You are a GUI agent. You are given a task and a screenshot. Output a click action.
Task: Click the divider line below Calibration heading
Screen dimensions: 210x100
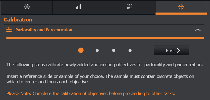coord(104,25)
